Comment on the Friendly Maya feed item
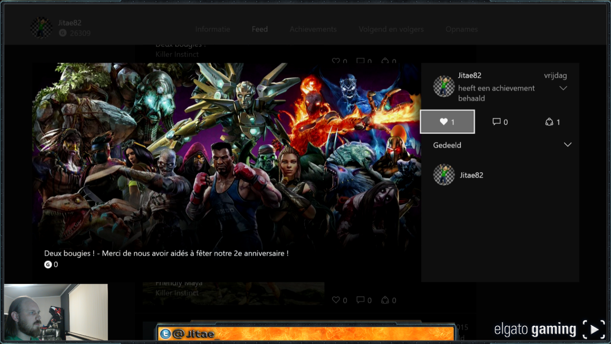The image size is (611, 344). click(363, 300)
